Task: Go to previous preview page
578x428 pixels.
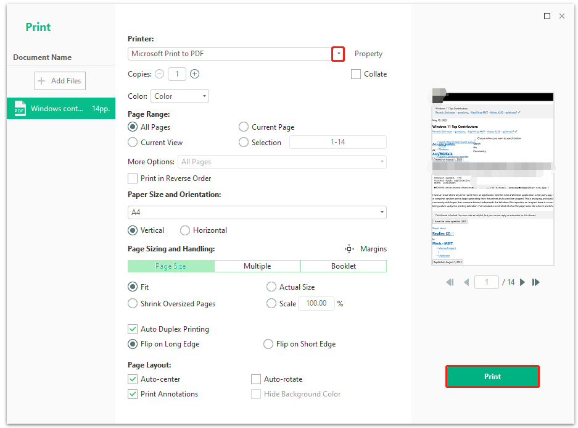Action: pos(466,282)
